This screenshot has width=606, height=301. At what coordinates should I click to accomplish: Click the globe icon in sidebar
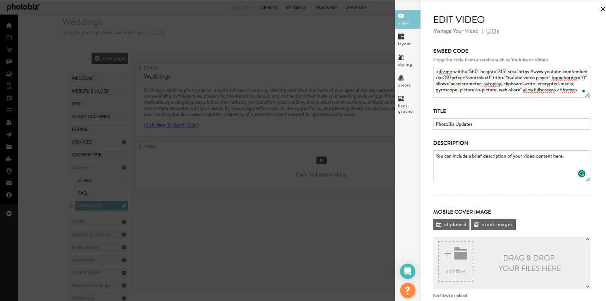tap(9, 171)
